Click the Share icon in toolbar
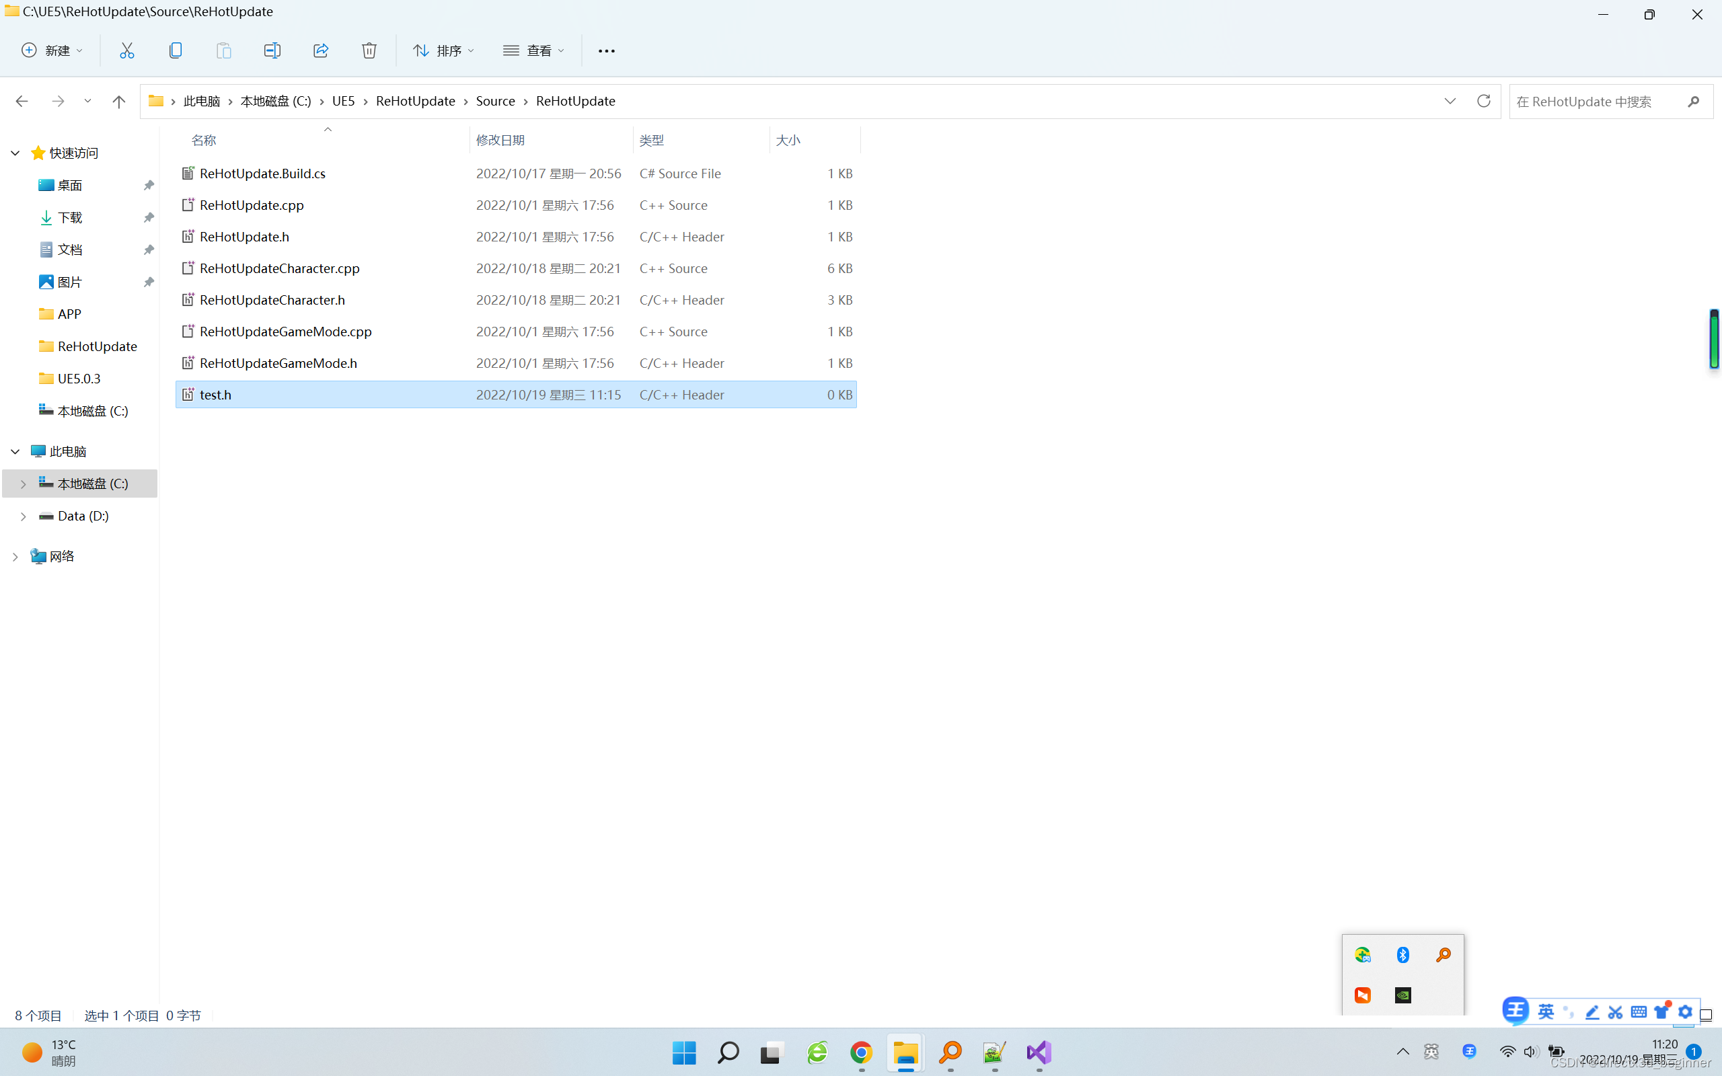Viewport: 1722px width, 1076px height. point(320,50)
